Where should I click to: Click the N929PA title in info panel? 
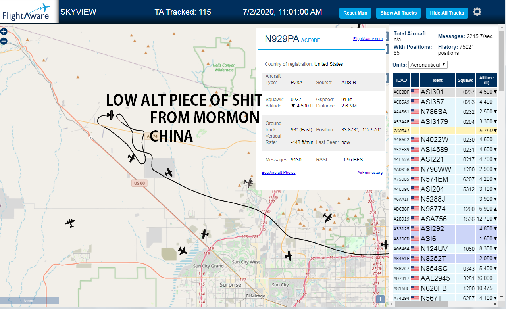(282, 39)
